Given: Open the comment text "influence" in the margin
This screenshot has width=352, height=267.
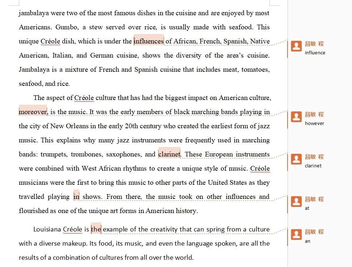Looking at the screenshot, I should click(315, 53).
